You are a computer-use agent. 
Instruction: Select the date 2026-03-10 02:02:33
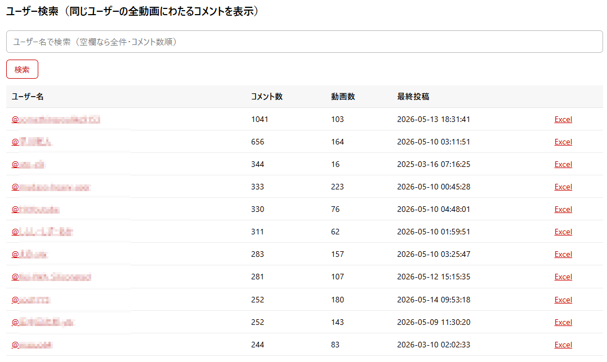434,345
